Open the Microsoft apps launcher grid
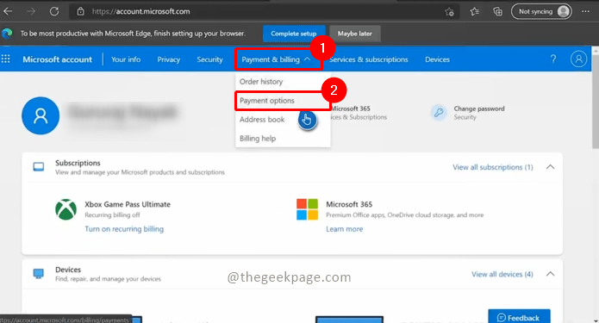 coord(6,59)
